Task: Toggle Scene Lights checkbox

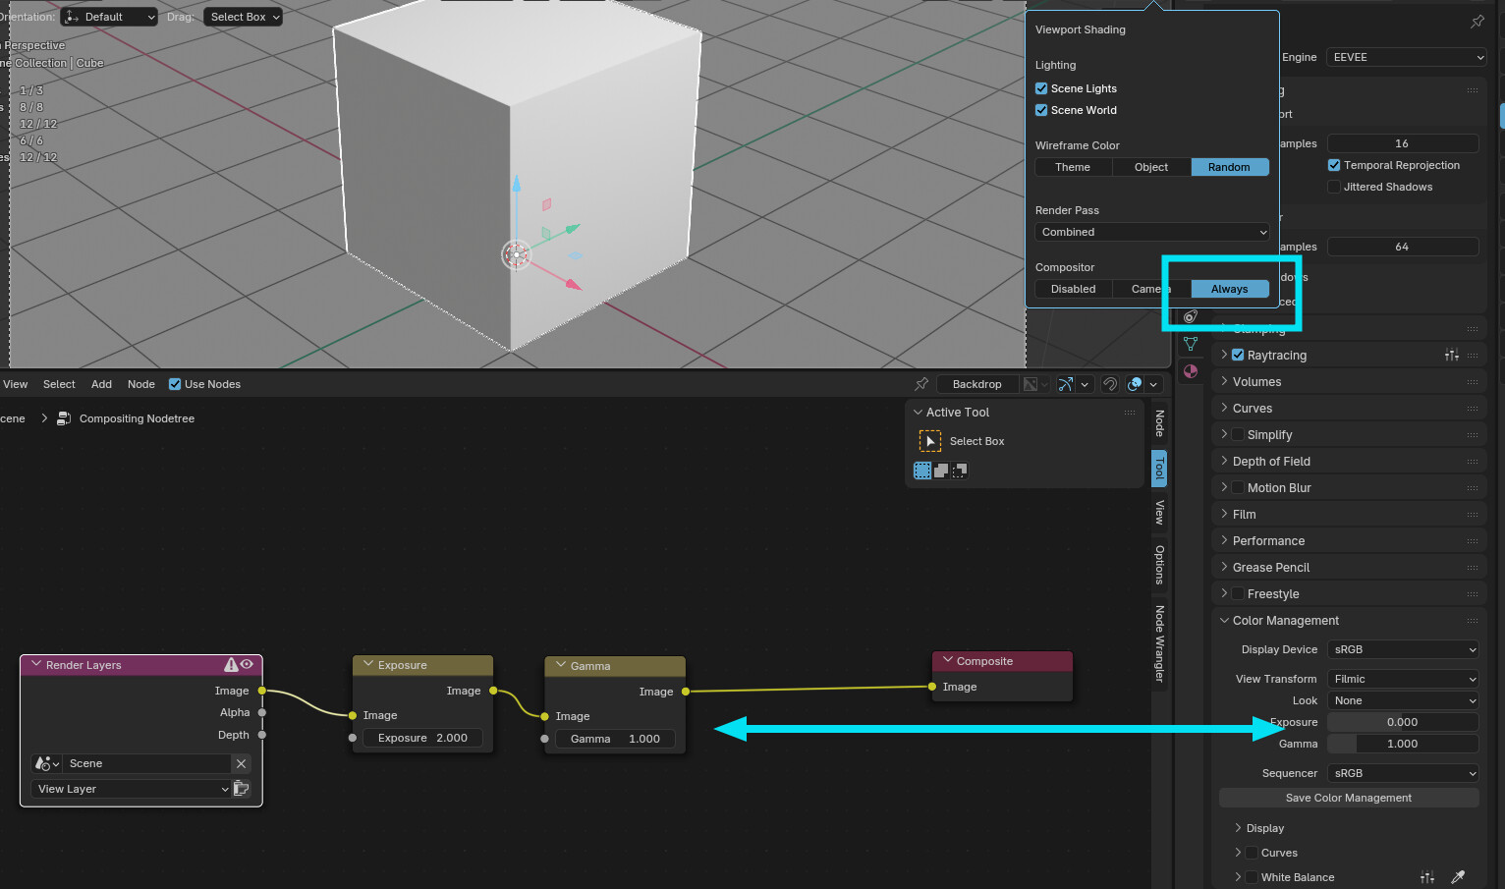Action: click(x=1041, y=88)
